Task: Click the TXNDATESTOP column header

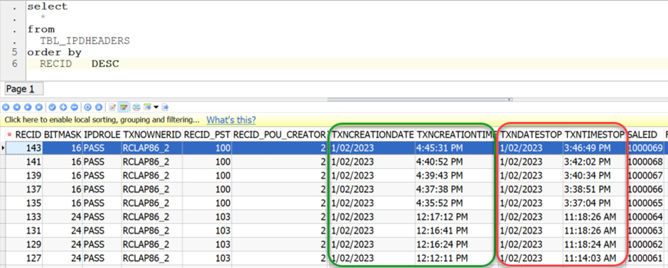Action: click(x=531, y=135)
